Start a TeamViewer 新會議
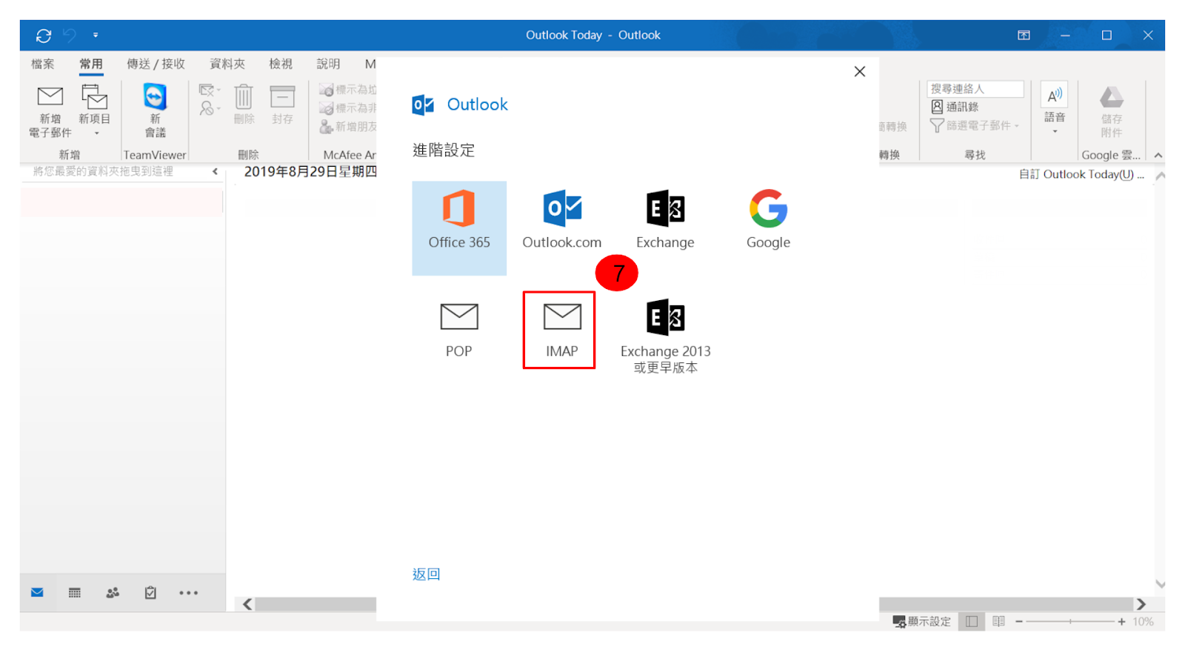Image resolution: width=1185 pixels, height=667 pixels. (155, 111)
